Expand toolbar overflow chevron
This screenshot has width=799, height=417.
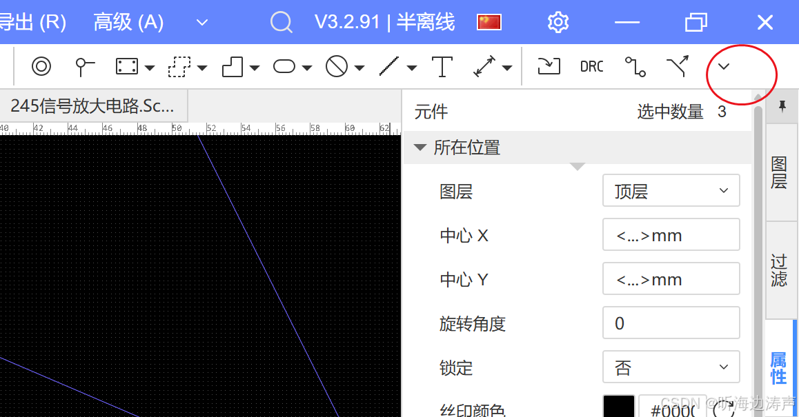tap(724, 67)
